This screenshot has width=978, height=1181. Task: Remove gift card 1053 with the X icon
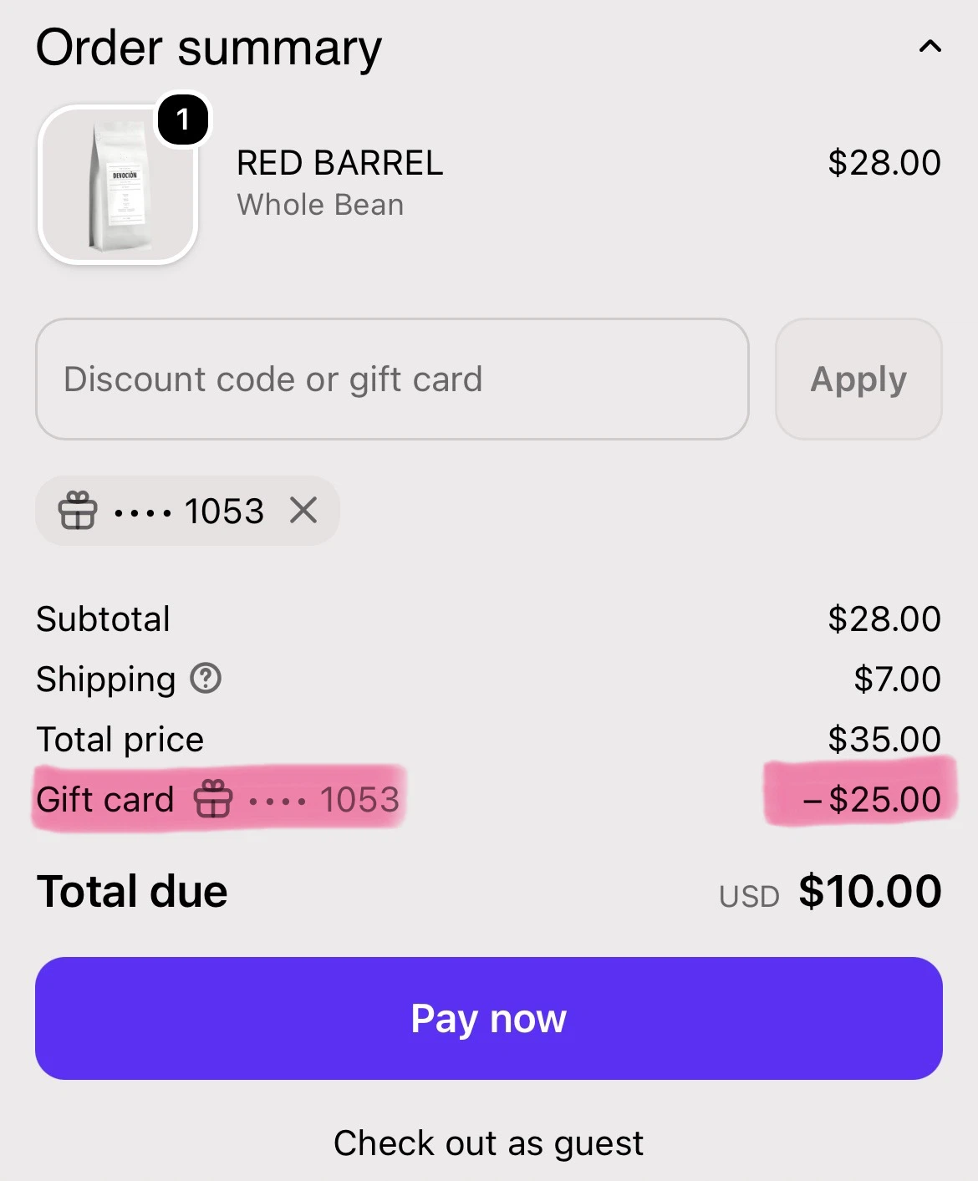303,510
